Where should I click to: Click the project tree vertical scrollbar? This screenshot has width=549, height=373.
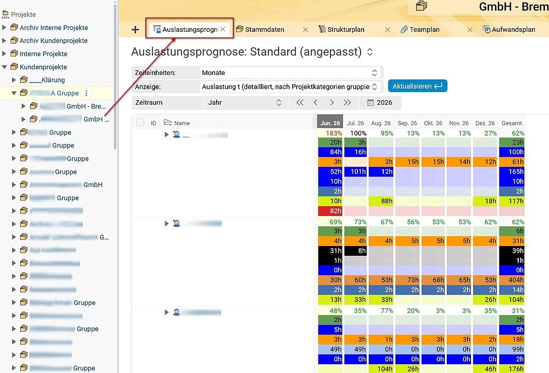[x=115, y=77]
